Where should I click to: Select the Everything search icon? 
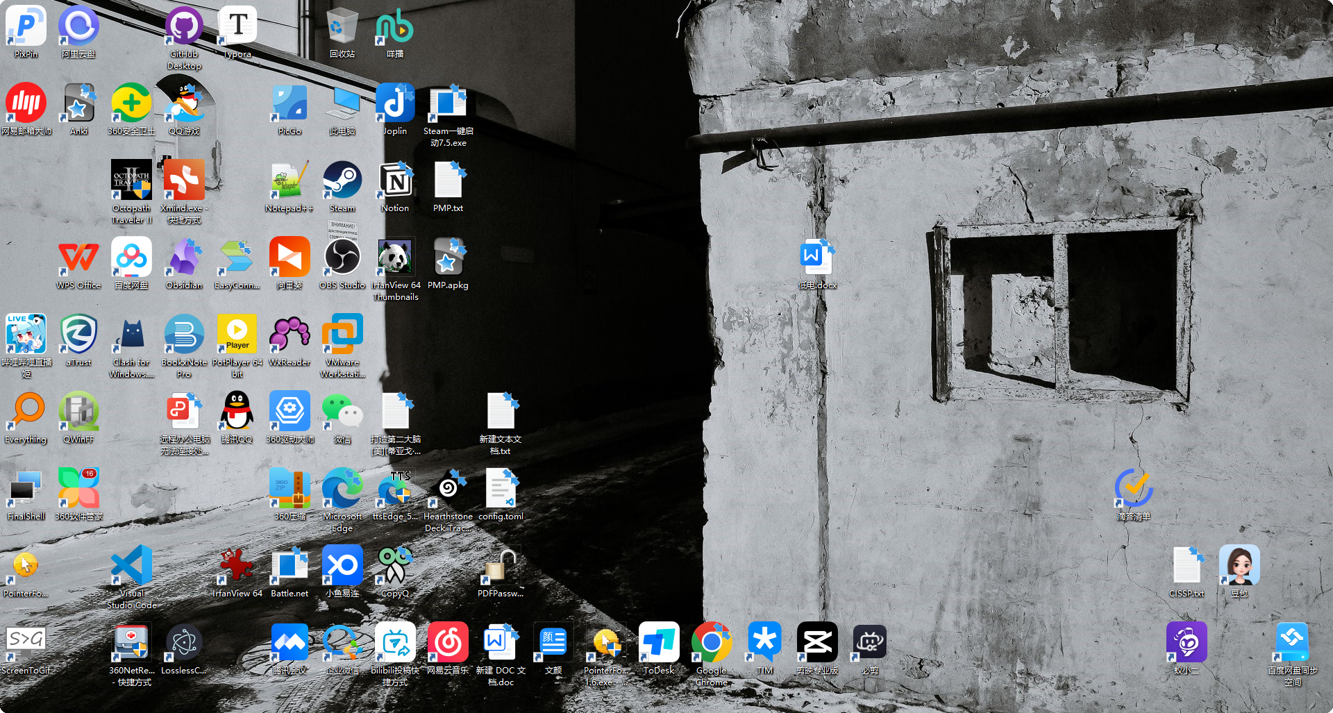[x=26, y=412]
